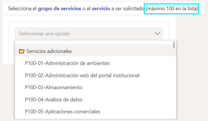Click the gray background to dismiss the list

(191, 66)
